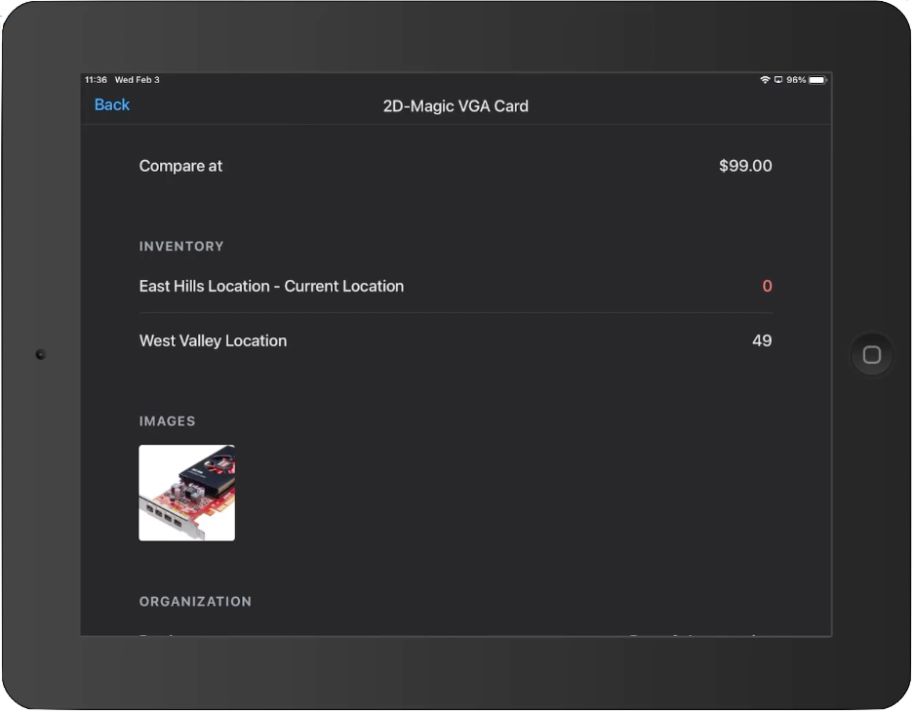Tap the 49 inventory quantity

click(x=762, y=340)
